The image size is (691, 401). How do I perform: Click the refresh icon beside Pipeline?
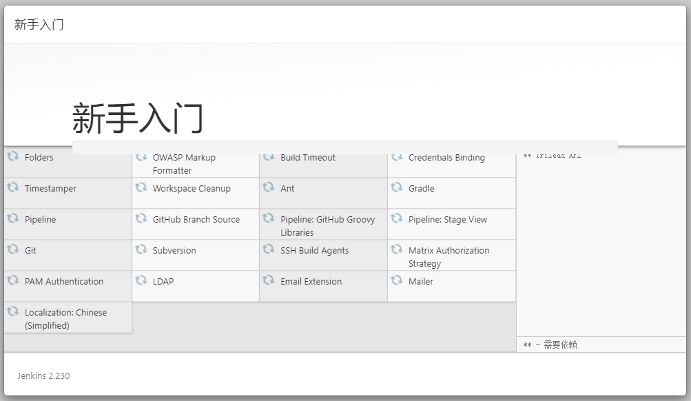point(13,218)
